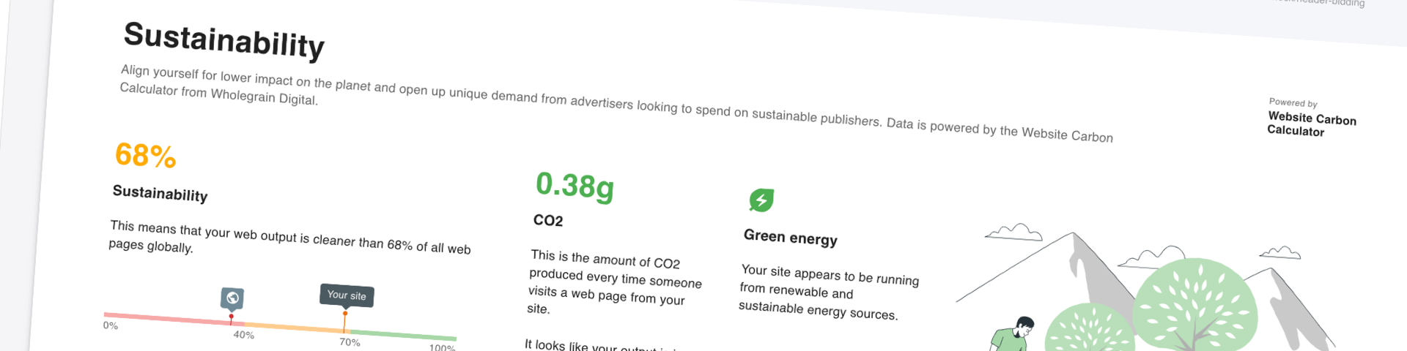The image size is (1407, 351).
Task: Click the 0% label under the gauge
Action: click(x=111, y=325)
